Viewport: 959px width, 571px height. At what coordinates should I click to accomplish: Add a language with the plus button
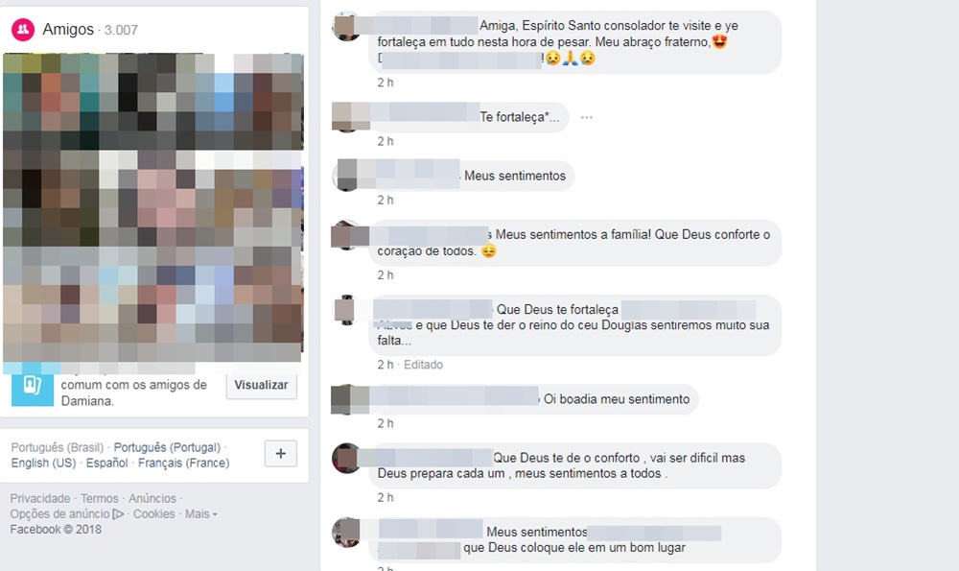click(281, 454)
